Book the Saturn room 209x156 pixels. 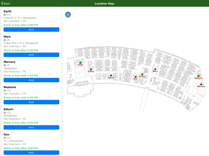(31, 127)
